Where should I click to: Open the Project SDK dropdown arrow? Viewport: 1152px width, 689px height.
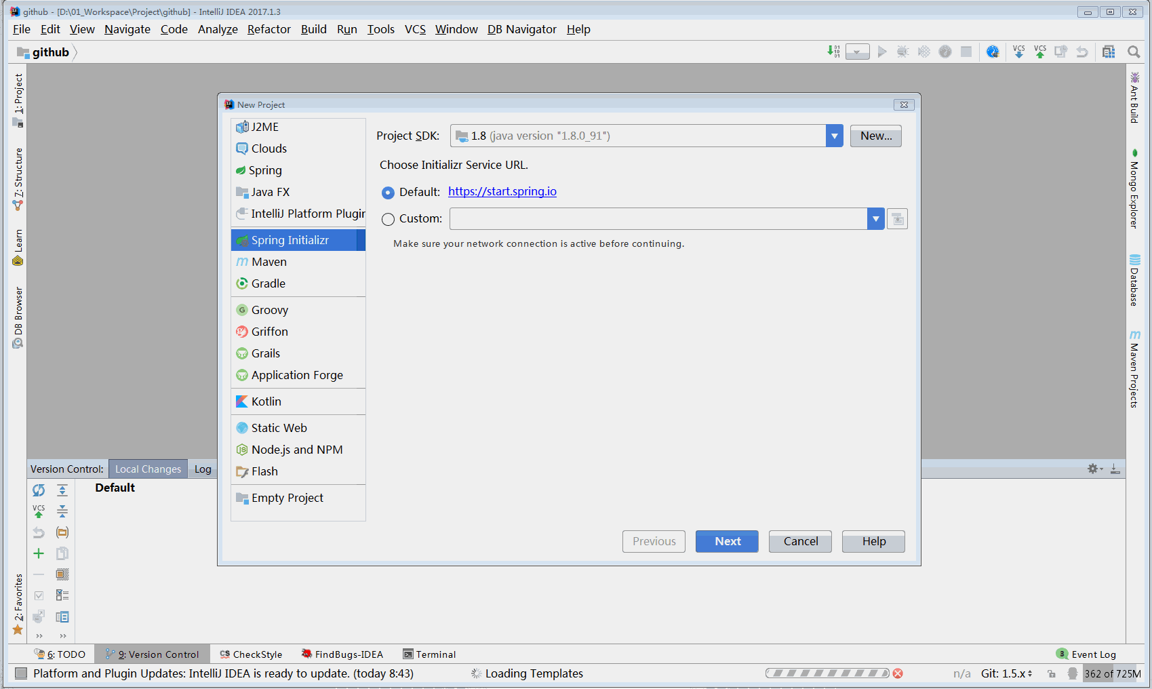pyautogui.click(x=834, y=136)
